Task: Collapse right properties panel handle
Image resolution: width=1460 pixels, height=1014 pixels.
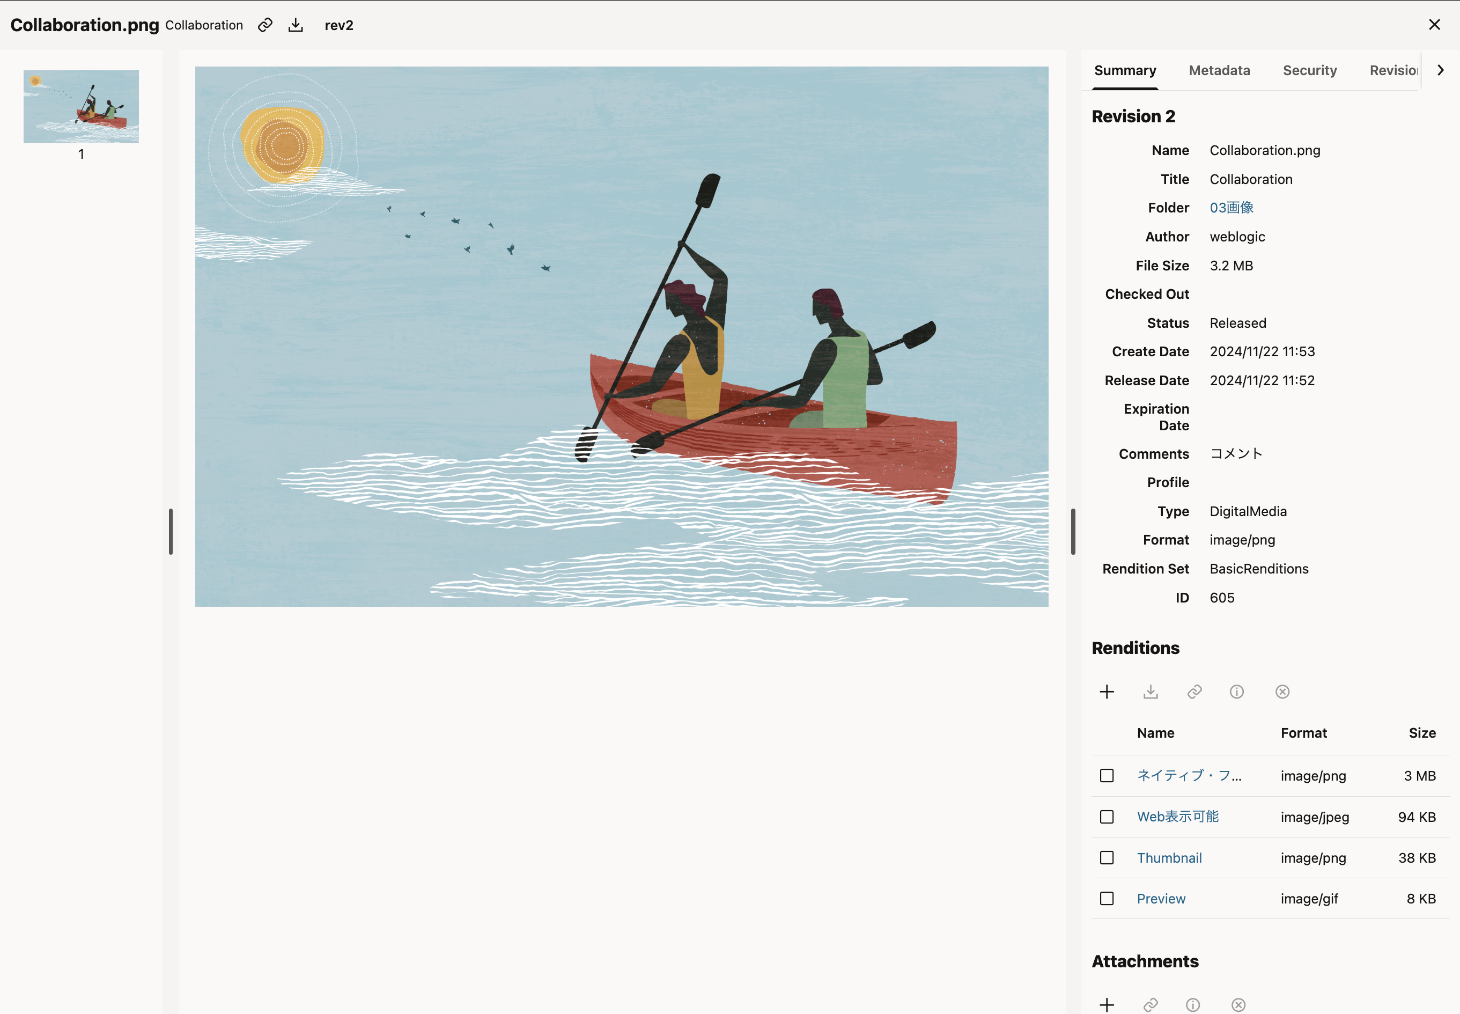Action: coord(1073,531)
